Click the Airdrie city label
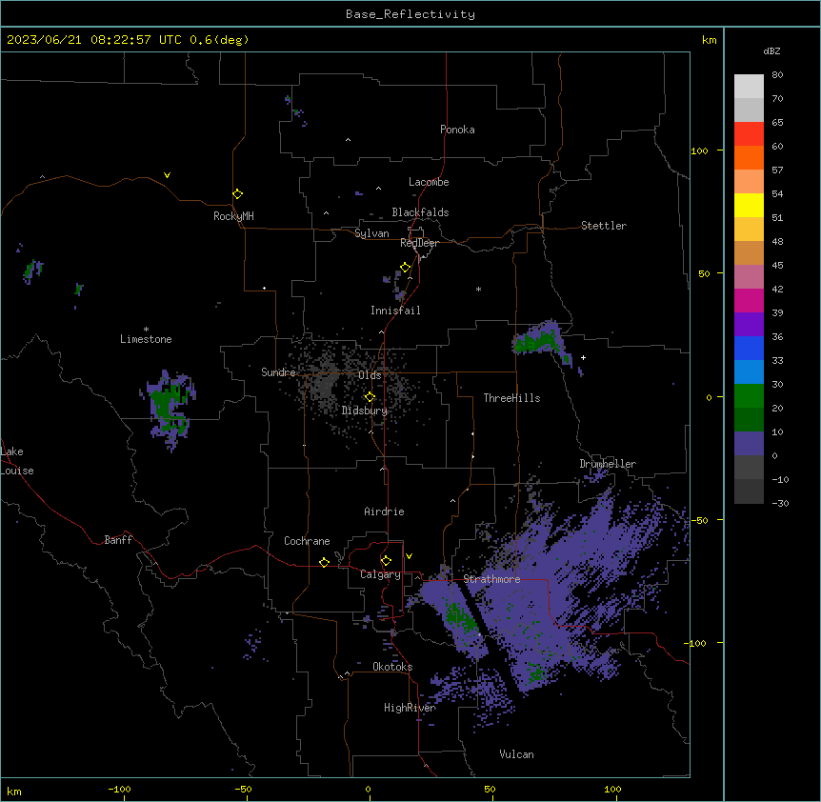 tap(385, 511)
